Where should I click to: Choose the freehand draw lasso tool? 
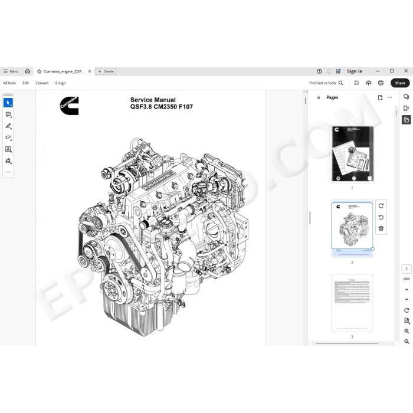click(8, 137)
